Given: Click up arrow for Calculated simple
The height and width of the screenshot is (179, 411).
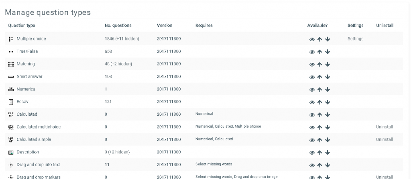Looking at the screenshot, I should (319, 140).
